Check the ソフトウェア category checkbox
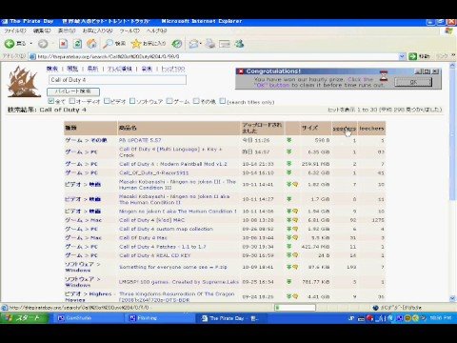 tap(132, 101)
